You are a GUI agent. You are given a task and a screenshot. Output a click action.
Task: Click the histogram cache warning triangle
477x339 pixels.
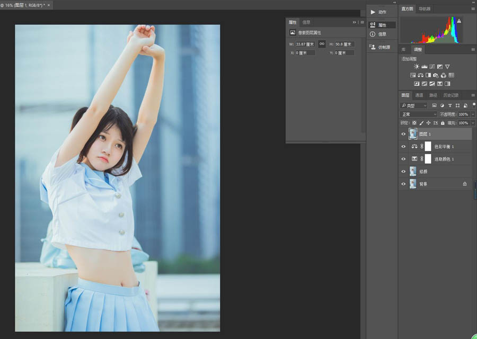[459, 21]
